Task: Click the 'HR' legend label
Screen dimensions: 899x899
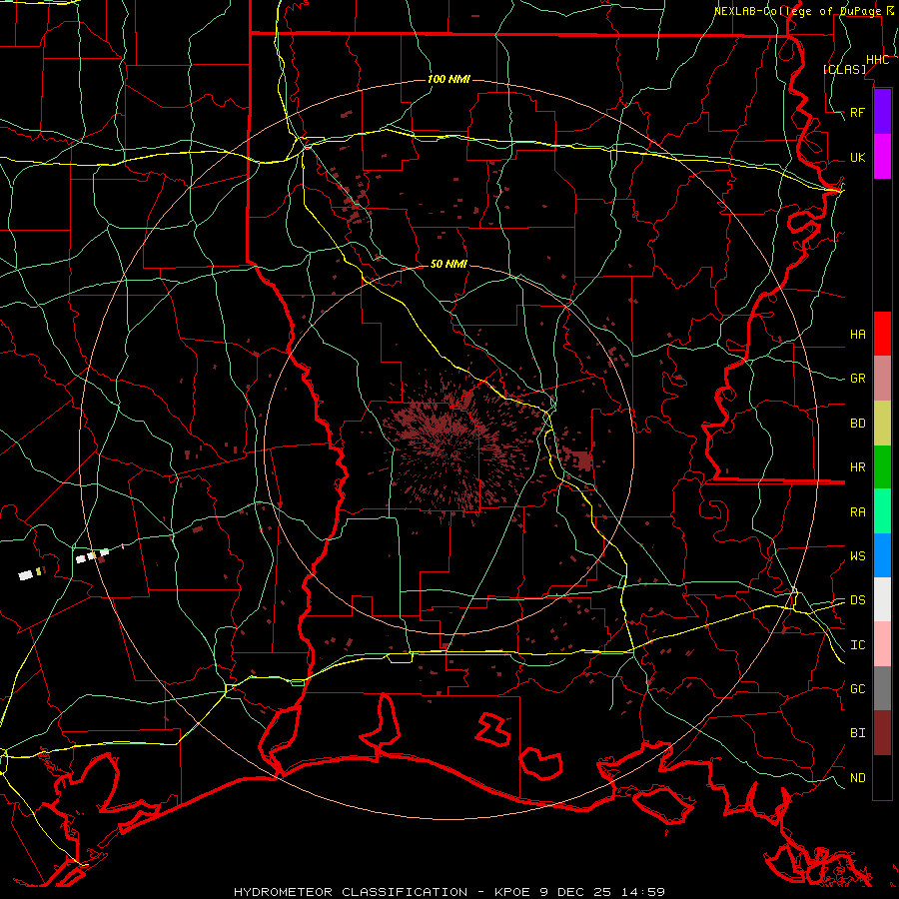Action: (857, 467)
